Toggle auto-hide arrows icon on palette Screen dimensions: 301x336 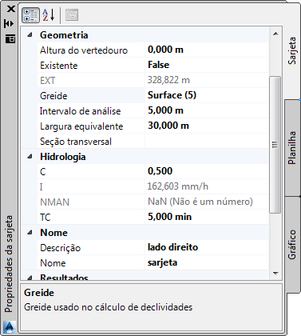click(9, 24)
